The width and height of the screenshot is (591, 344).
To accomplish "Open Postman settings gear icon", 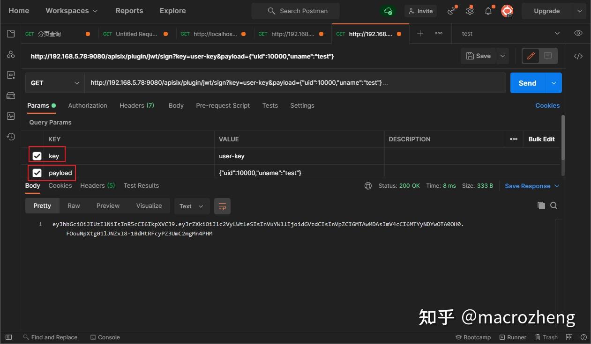I will [470, 10].
